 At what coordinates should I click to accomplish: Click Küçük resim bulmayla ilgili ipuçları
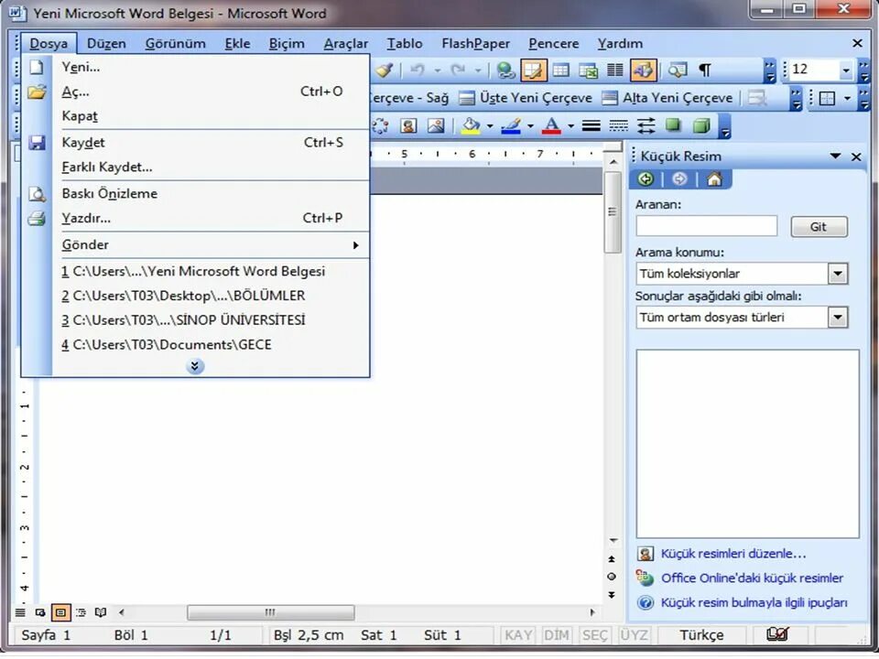tap(754, 603)
